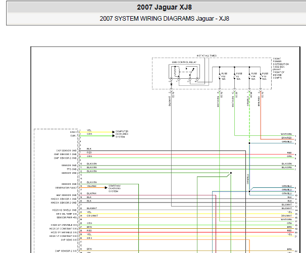This screenshot has height=253, width=306.
Task: Select the Fuse F14 10A symbol
Action: 249,76
